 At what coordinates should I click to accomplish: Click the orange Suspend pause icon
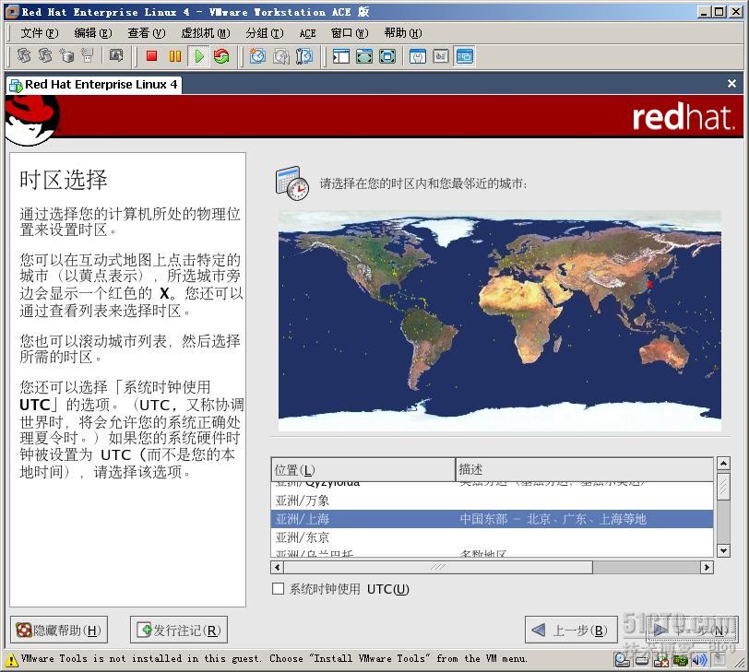(175, 56)
